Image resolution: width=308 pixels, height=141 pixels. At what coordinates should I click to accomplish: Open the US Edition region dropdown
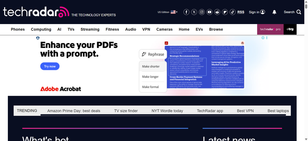[168, 12]
